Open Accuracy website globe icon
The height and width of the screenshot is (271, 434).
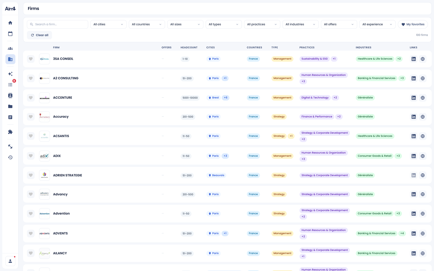[x=423, y=117]
